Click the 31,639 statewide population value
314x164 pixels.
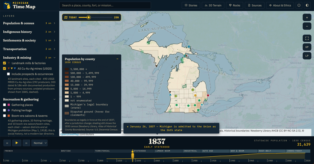(x=304, y=144)
